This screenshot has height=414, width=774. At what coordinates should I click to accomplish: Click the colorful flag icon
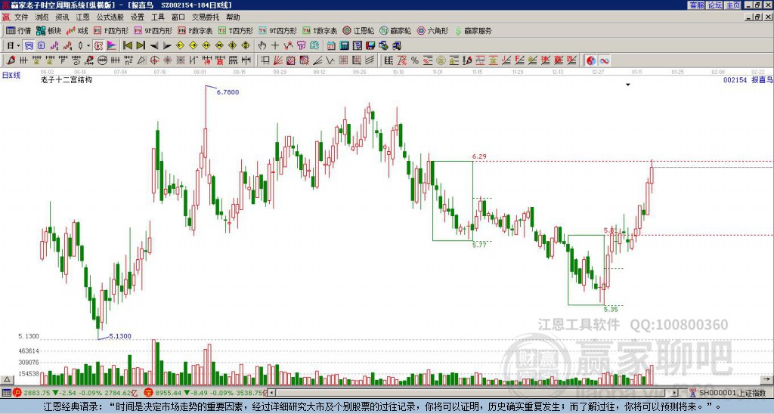[112, 45]
